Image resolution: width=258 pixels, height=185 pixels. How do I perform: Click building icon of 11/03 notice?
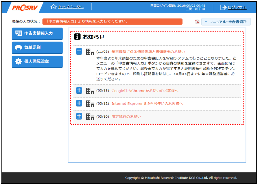90,52
